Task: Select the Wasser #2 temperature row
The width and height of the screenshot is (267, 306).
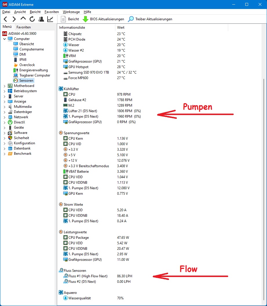Action: pyautogui.click(x=94, y=50)
